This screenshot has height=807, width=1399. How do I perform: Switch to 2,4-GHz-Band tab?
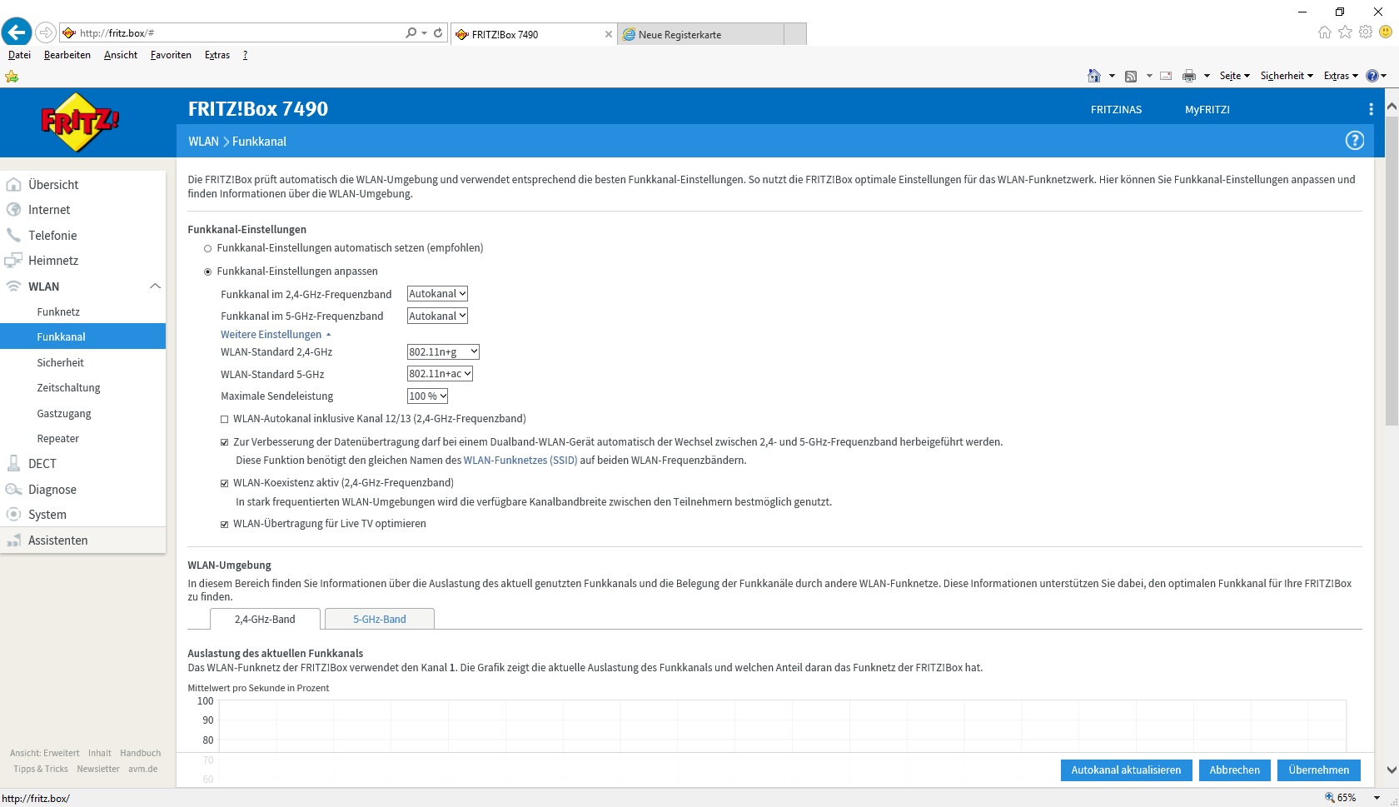pos(265,619)
